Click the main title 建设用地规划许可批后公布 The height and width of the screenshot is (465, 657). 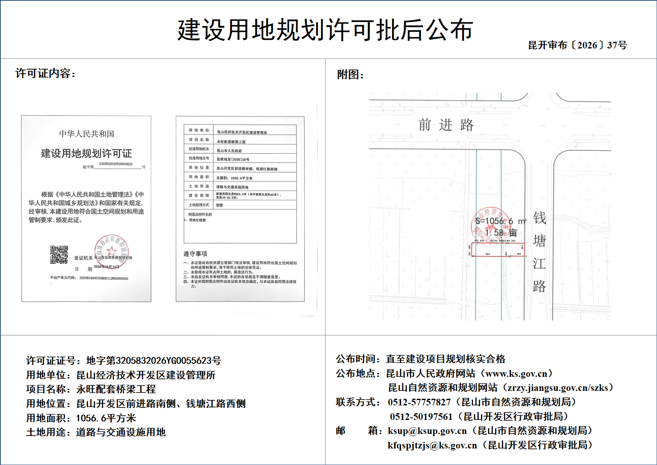tap(325, 30)
